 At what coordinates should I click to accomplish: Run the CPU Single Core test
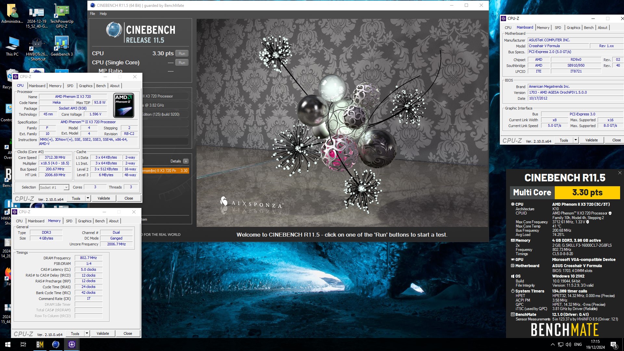[x=182, y=63]
